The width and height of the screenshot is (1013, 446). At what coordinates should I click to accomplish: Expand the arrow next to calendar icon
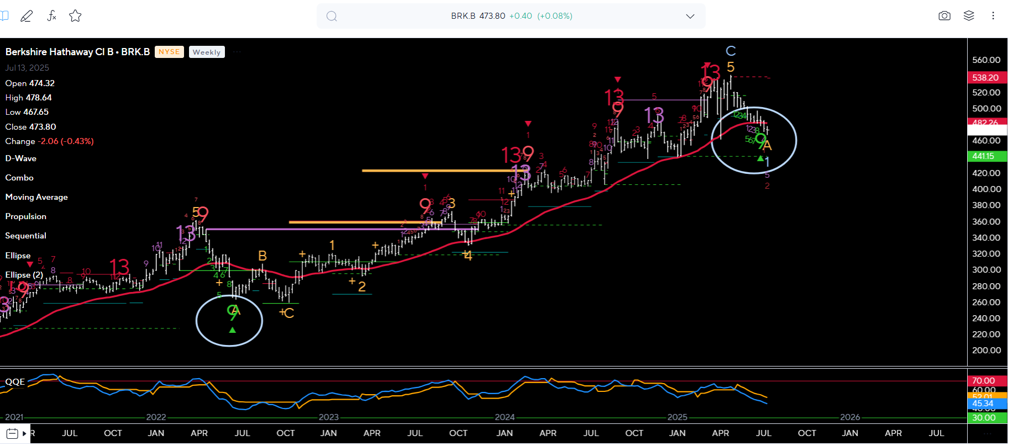pyautogui.click(x=24, y=433)
